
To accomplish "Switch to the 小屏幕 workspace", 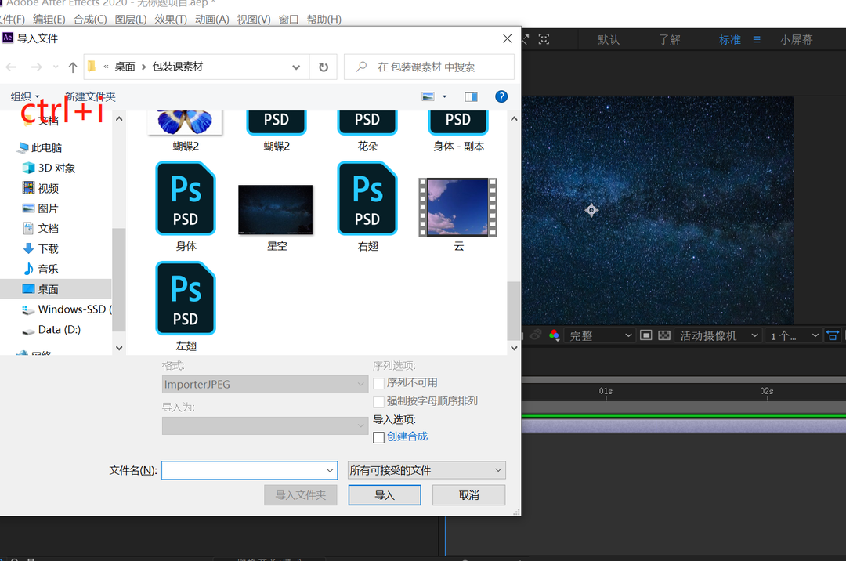I will click(x=796, y=39).
